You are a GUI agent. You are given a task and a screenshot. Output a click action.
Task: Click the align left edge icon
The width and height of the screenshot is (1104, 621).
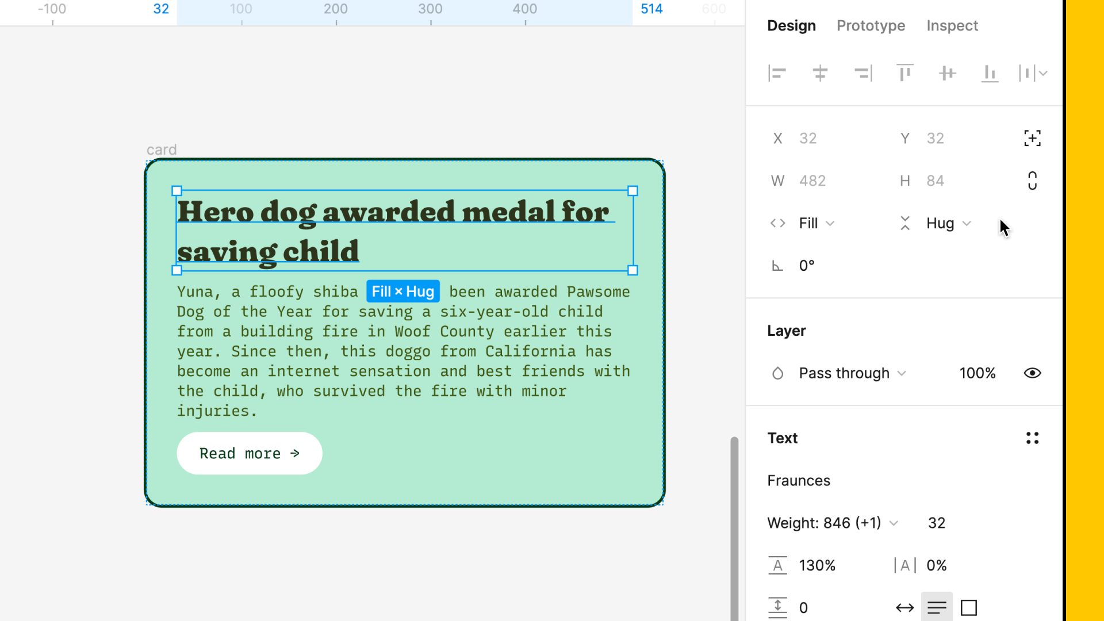click(x=777, y=74)
